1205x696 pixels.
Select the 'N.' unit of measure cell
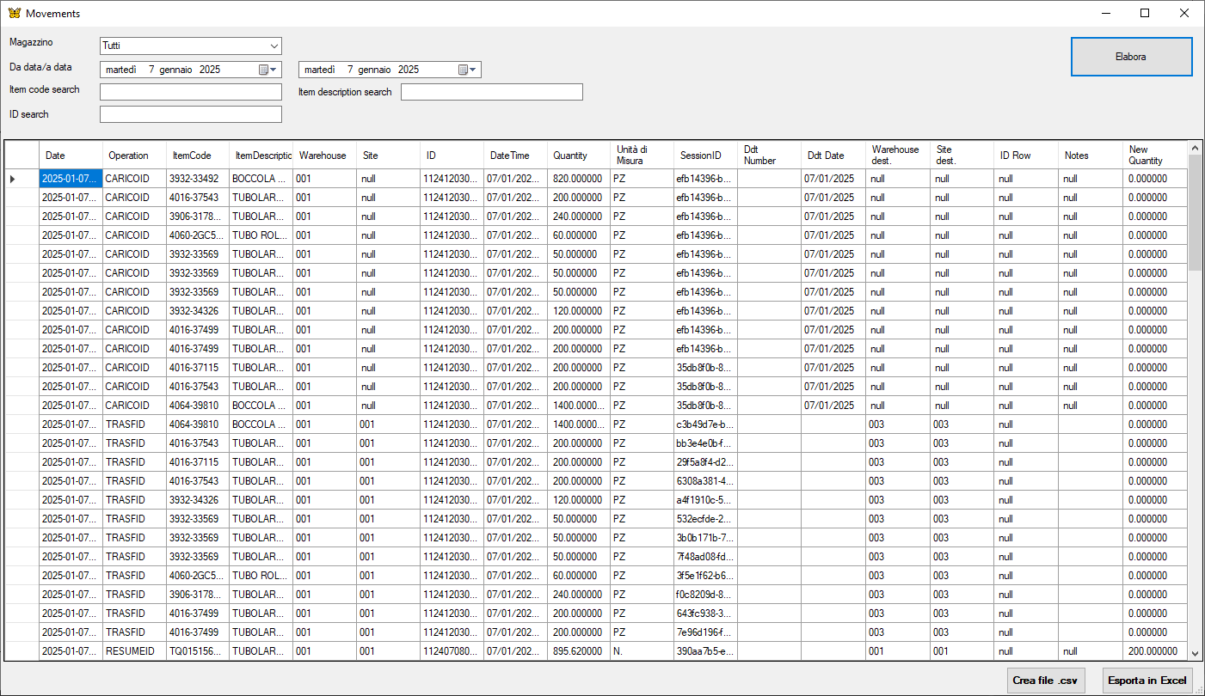[643, 651]
